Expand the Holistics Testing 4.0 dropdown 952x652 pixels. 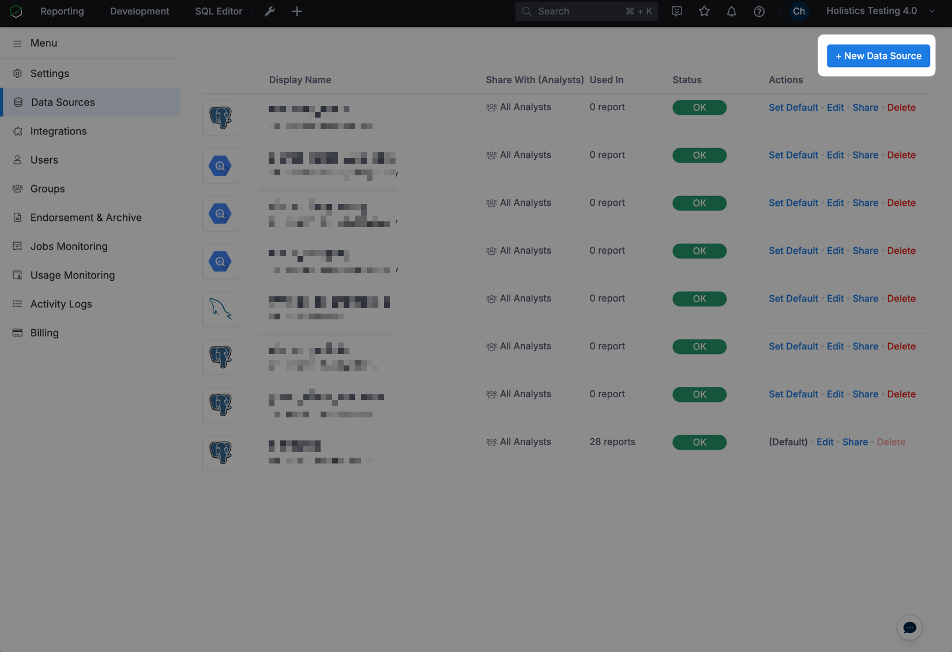click(x=932, y=11)
